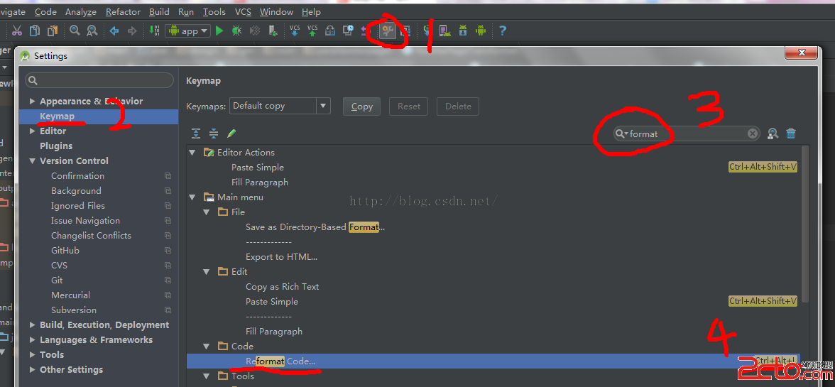
Task: Click the Help question mark icon
Action: [x=502, y=31]
